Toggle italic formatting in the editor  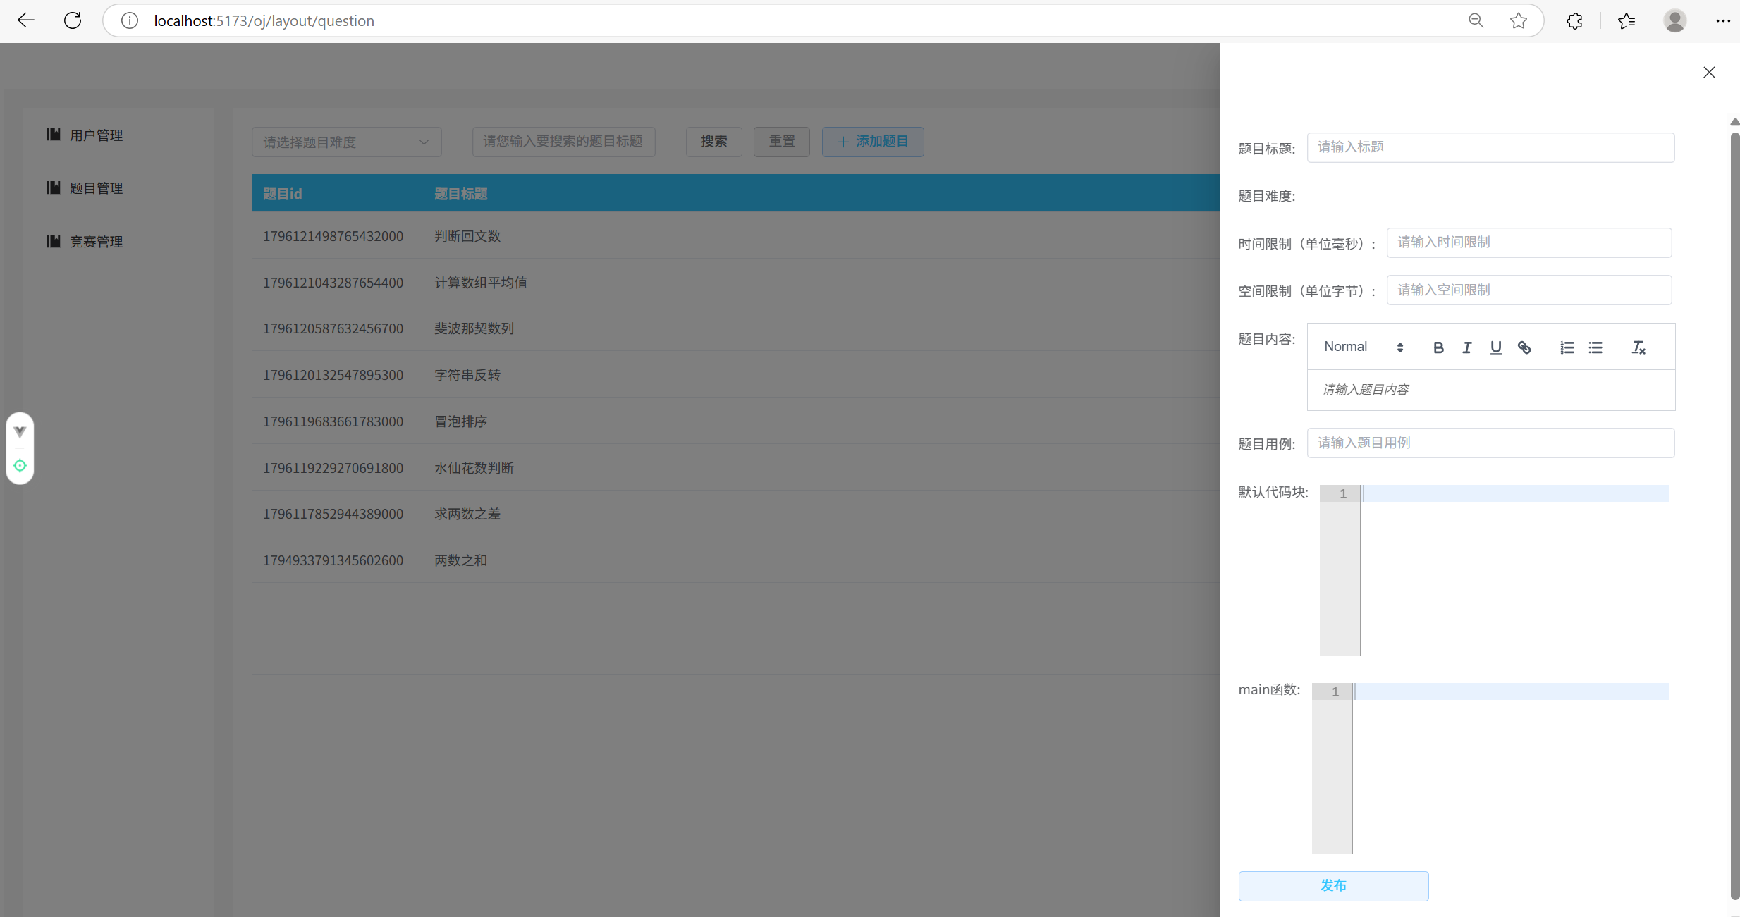point(1466,347)
